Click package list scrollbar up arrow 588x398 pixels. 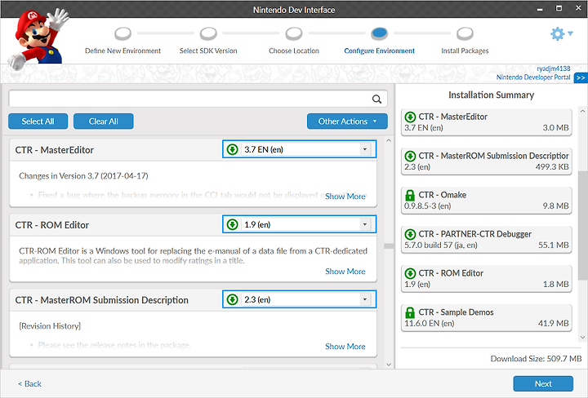pyautogui.click(x=389, y=141)
